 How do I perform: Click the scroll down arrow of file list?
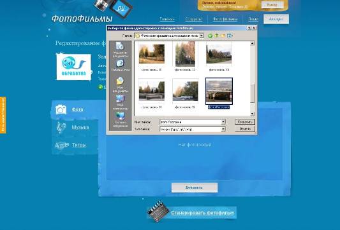(252, 114)
